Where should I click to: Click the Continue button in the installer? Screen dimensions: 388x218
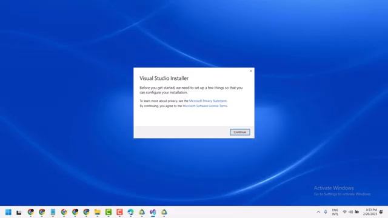point(240,132)
